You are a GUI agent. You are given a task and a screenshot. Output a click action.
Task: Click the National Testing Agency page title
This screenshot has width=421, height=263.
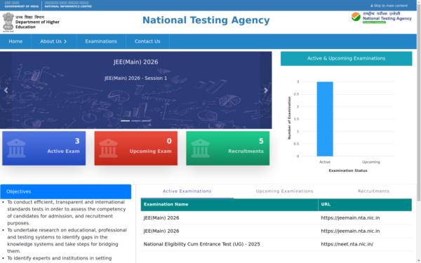(x=206, y=20)
